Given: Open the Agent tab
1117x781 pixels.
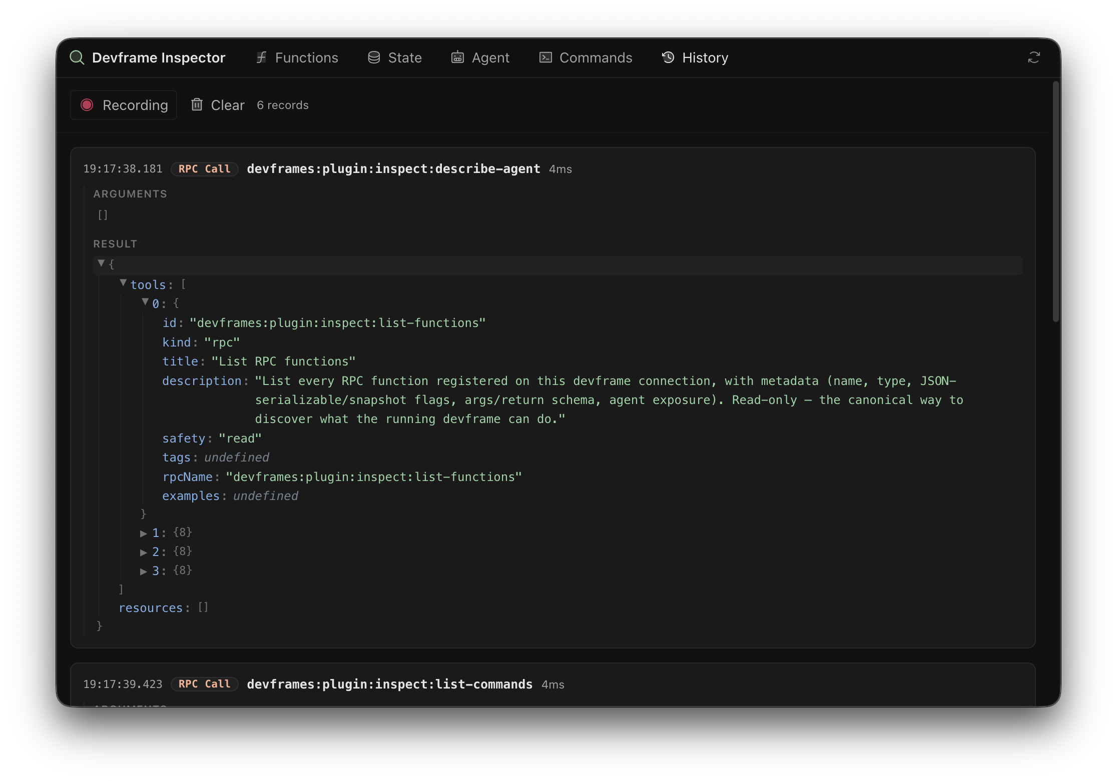Looking at the screenshot, I should point(480,57).
